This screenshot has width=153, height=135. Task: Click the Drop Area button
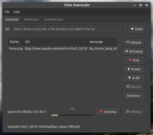[133, 95]
